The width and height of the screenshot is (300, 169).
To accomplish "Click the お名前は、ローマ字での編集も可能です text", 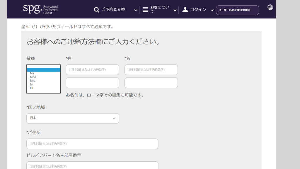I will click(105, 95).
